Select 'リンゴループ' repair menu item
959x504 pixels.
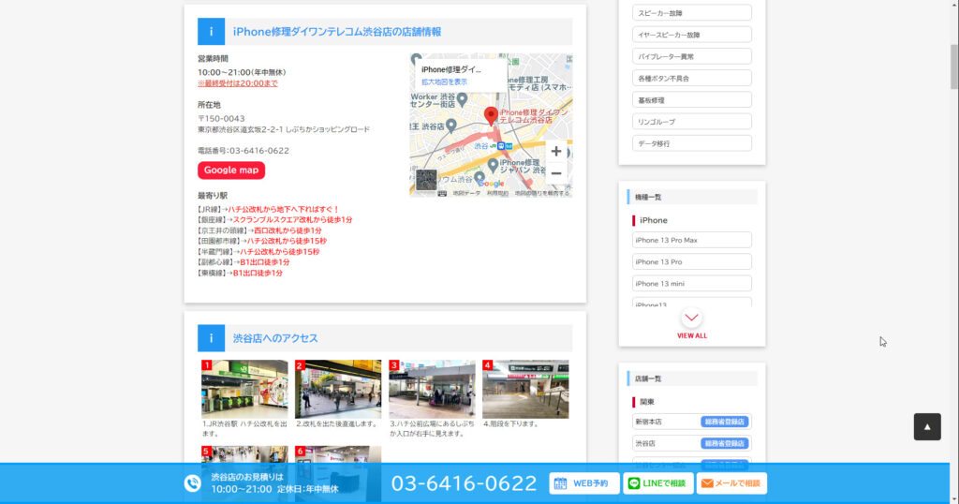click(x=692, y=122)
